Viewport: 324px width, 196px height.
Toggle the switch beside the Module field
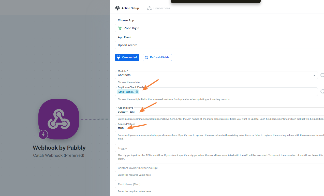pos(322,75)
